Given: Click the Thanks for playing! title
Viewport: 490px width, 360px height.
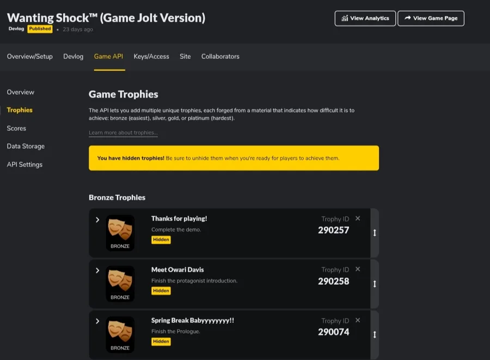Looking at the screenshot, I should tap(179, 219).
